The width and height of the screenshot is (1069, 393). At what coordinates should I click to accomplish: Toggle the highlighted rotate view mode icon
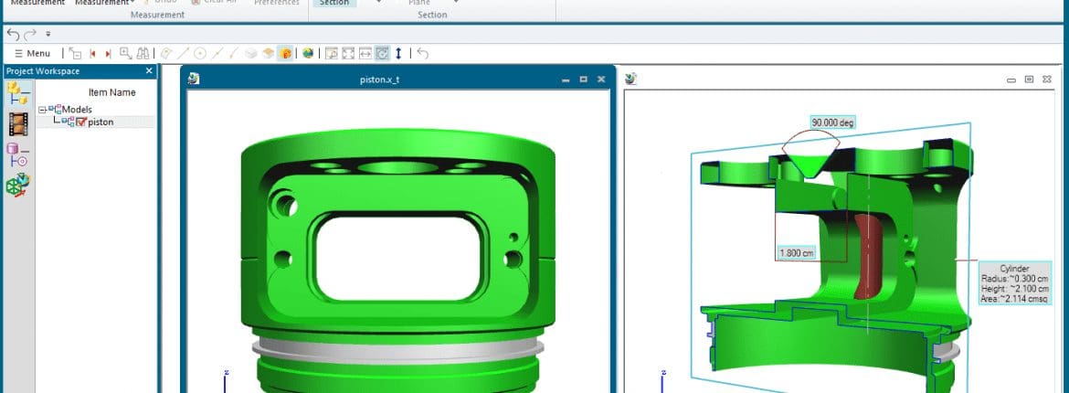382,54
